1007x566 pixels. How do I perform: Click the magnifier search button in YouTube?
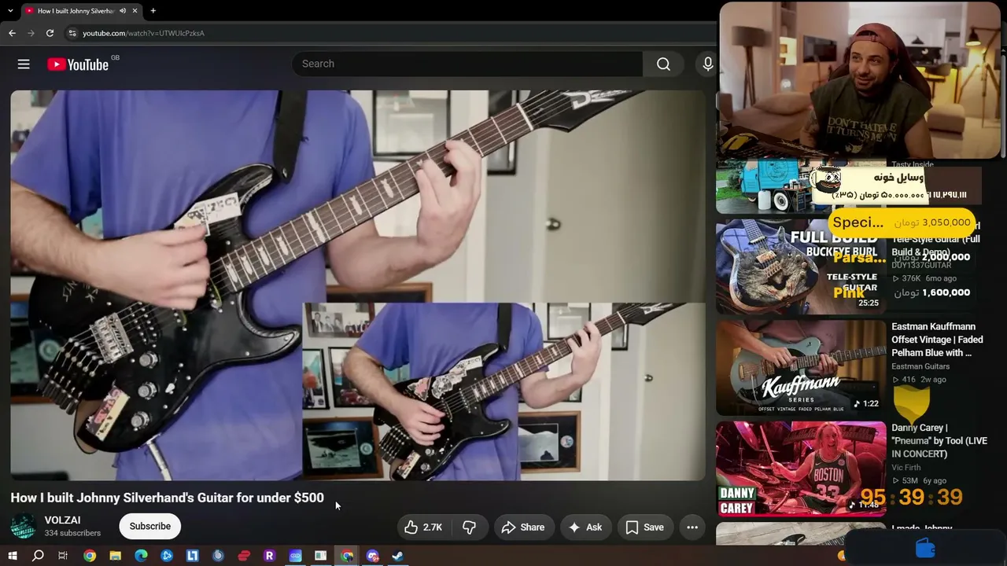663,64
